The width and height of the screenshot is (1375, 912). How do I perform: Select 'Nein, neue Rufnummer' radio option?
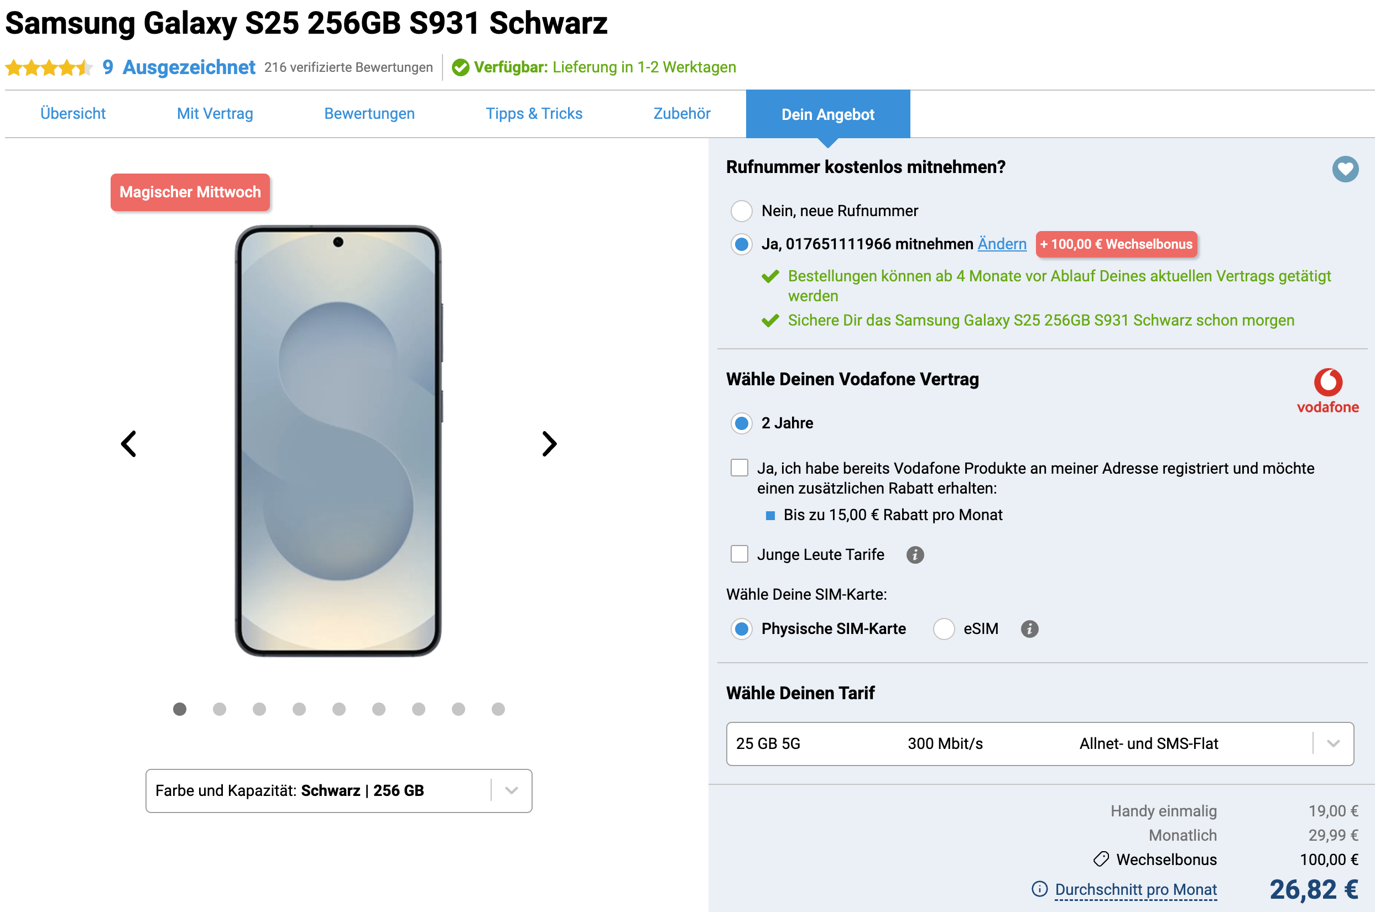[x=741, y=211]
